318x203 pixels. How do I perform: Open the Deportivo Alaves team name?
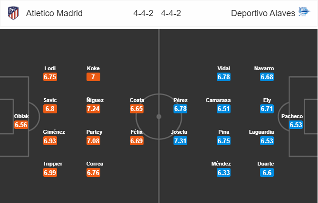tap(262, 13)
